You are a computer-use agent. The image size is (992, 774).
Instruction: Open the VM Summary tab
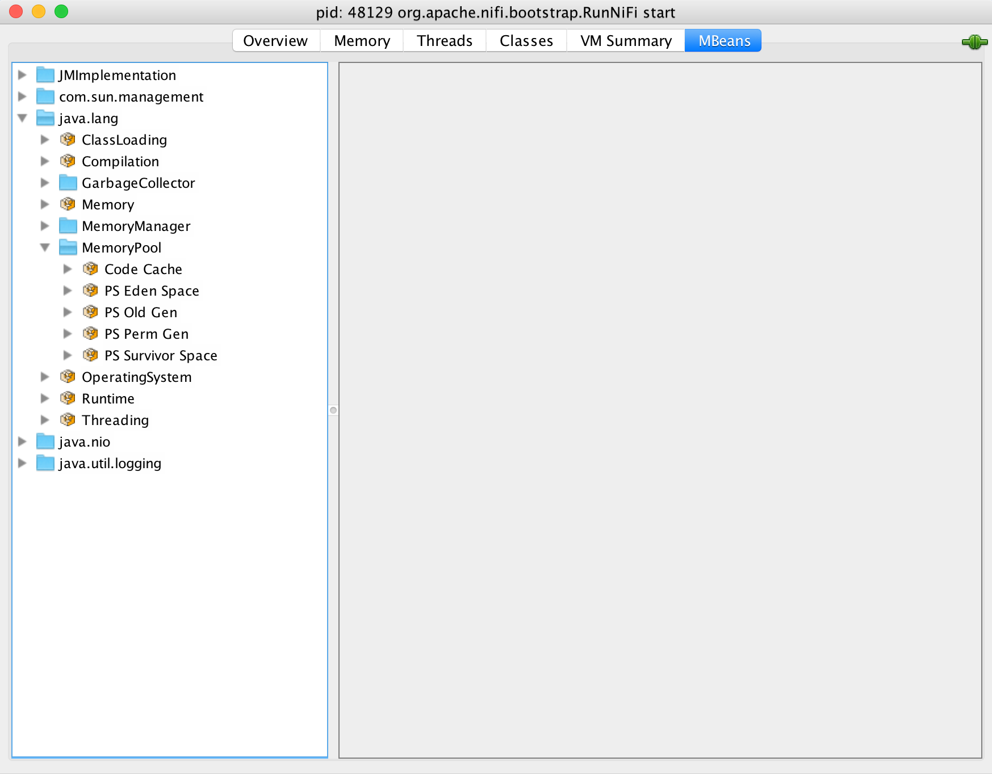625,40
